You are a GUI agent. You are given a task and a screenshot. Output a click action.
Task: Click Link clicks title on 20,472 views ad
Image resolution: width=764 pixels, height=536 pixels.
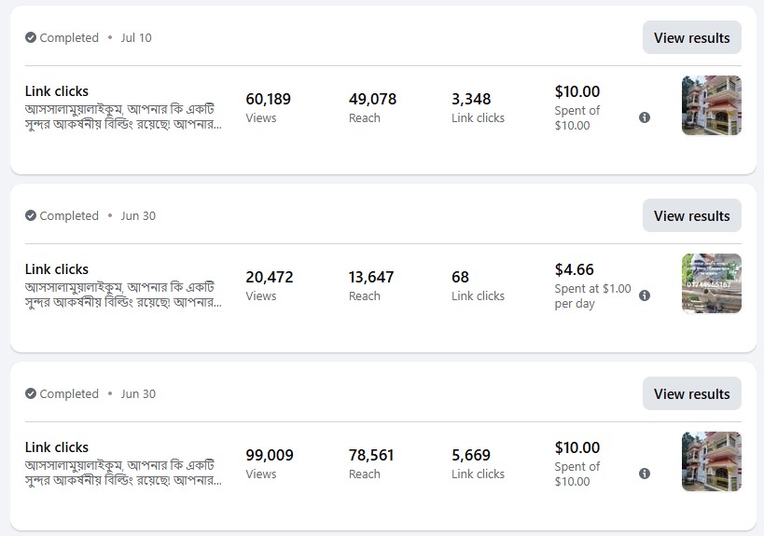point(57,269)
